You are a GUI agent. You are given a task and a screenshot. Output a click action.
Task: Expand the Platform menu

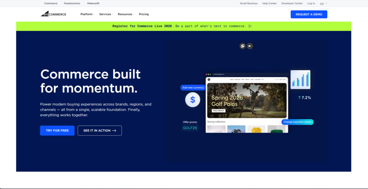87,14
